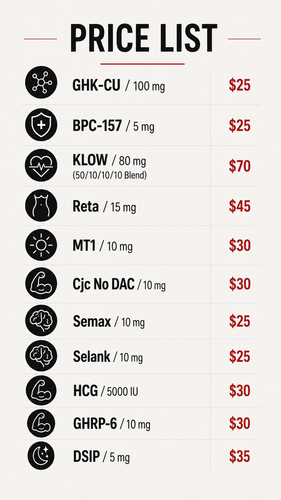Click the PRICE LIST heading

click(143, 38)
